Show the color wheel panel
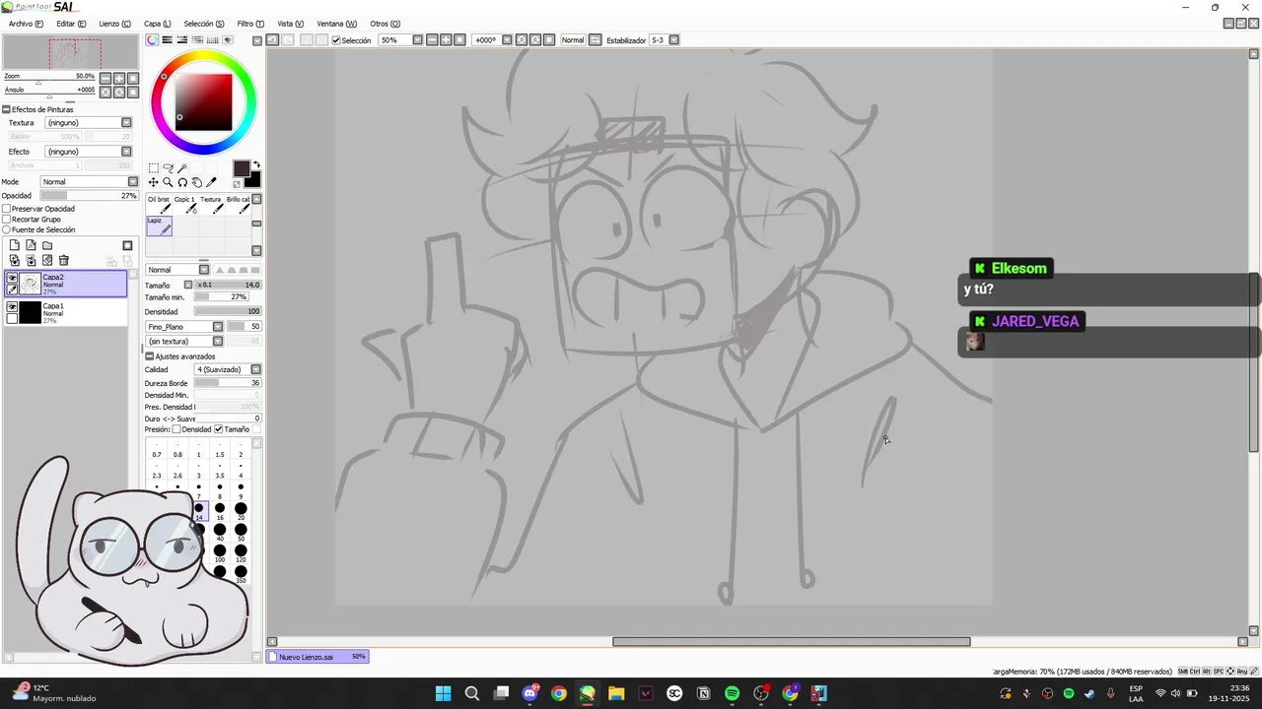Image resolution: width=1262 pixels, height=709 pixels. tap(152, 40)
